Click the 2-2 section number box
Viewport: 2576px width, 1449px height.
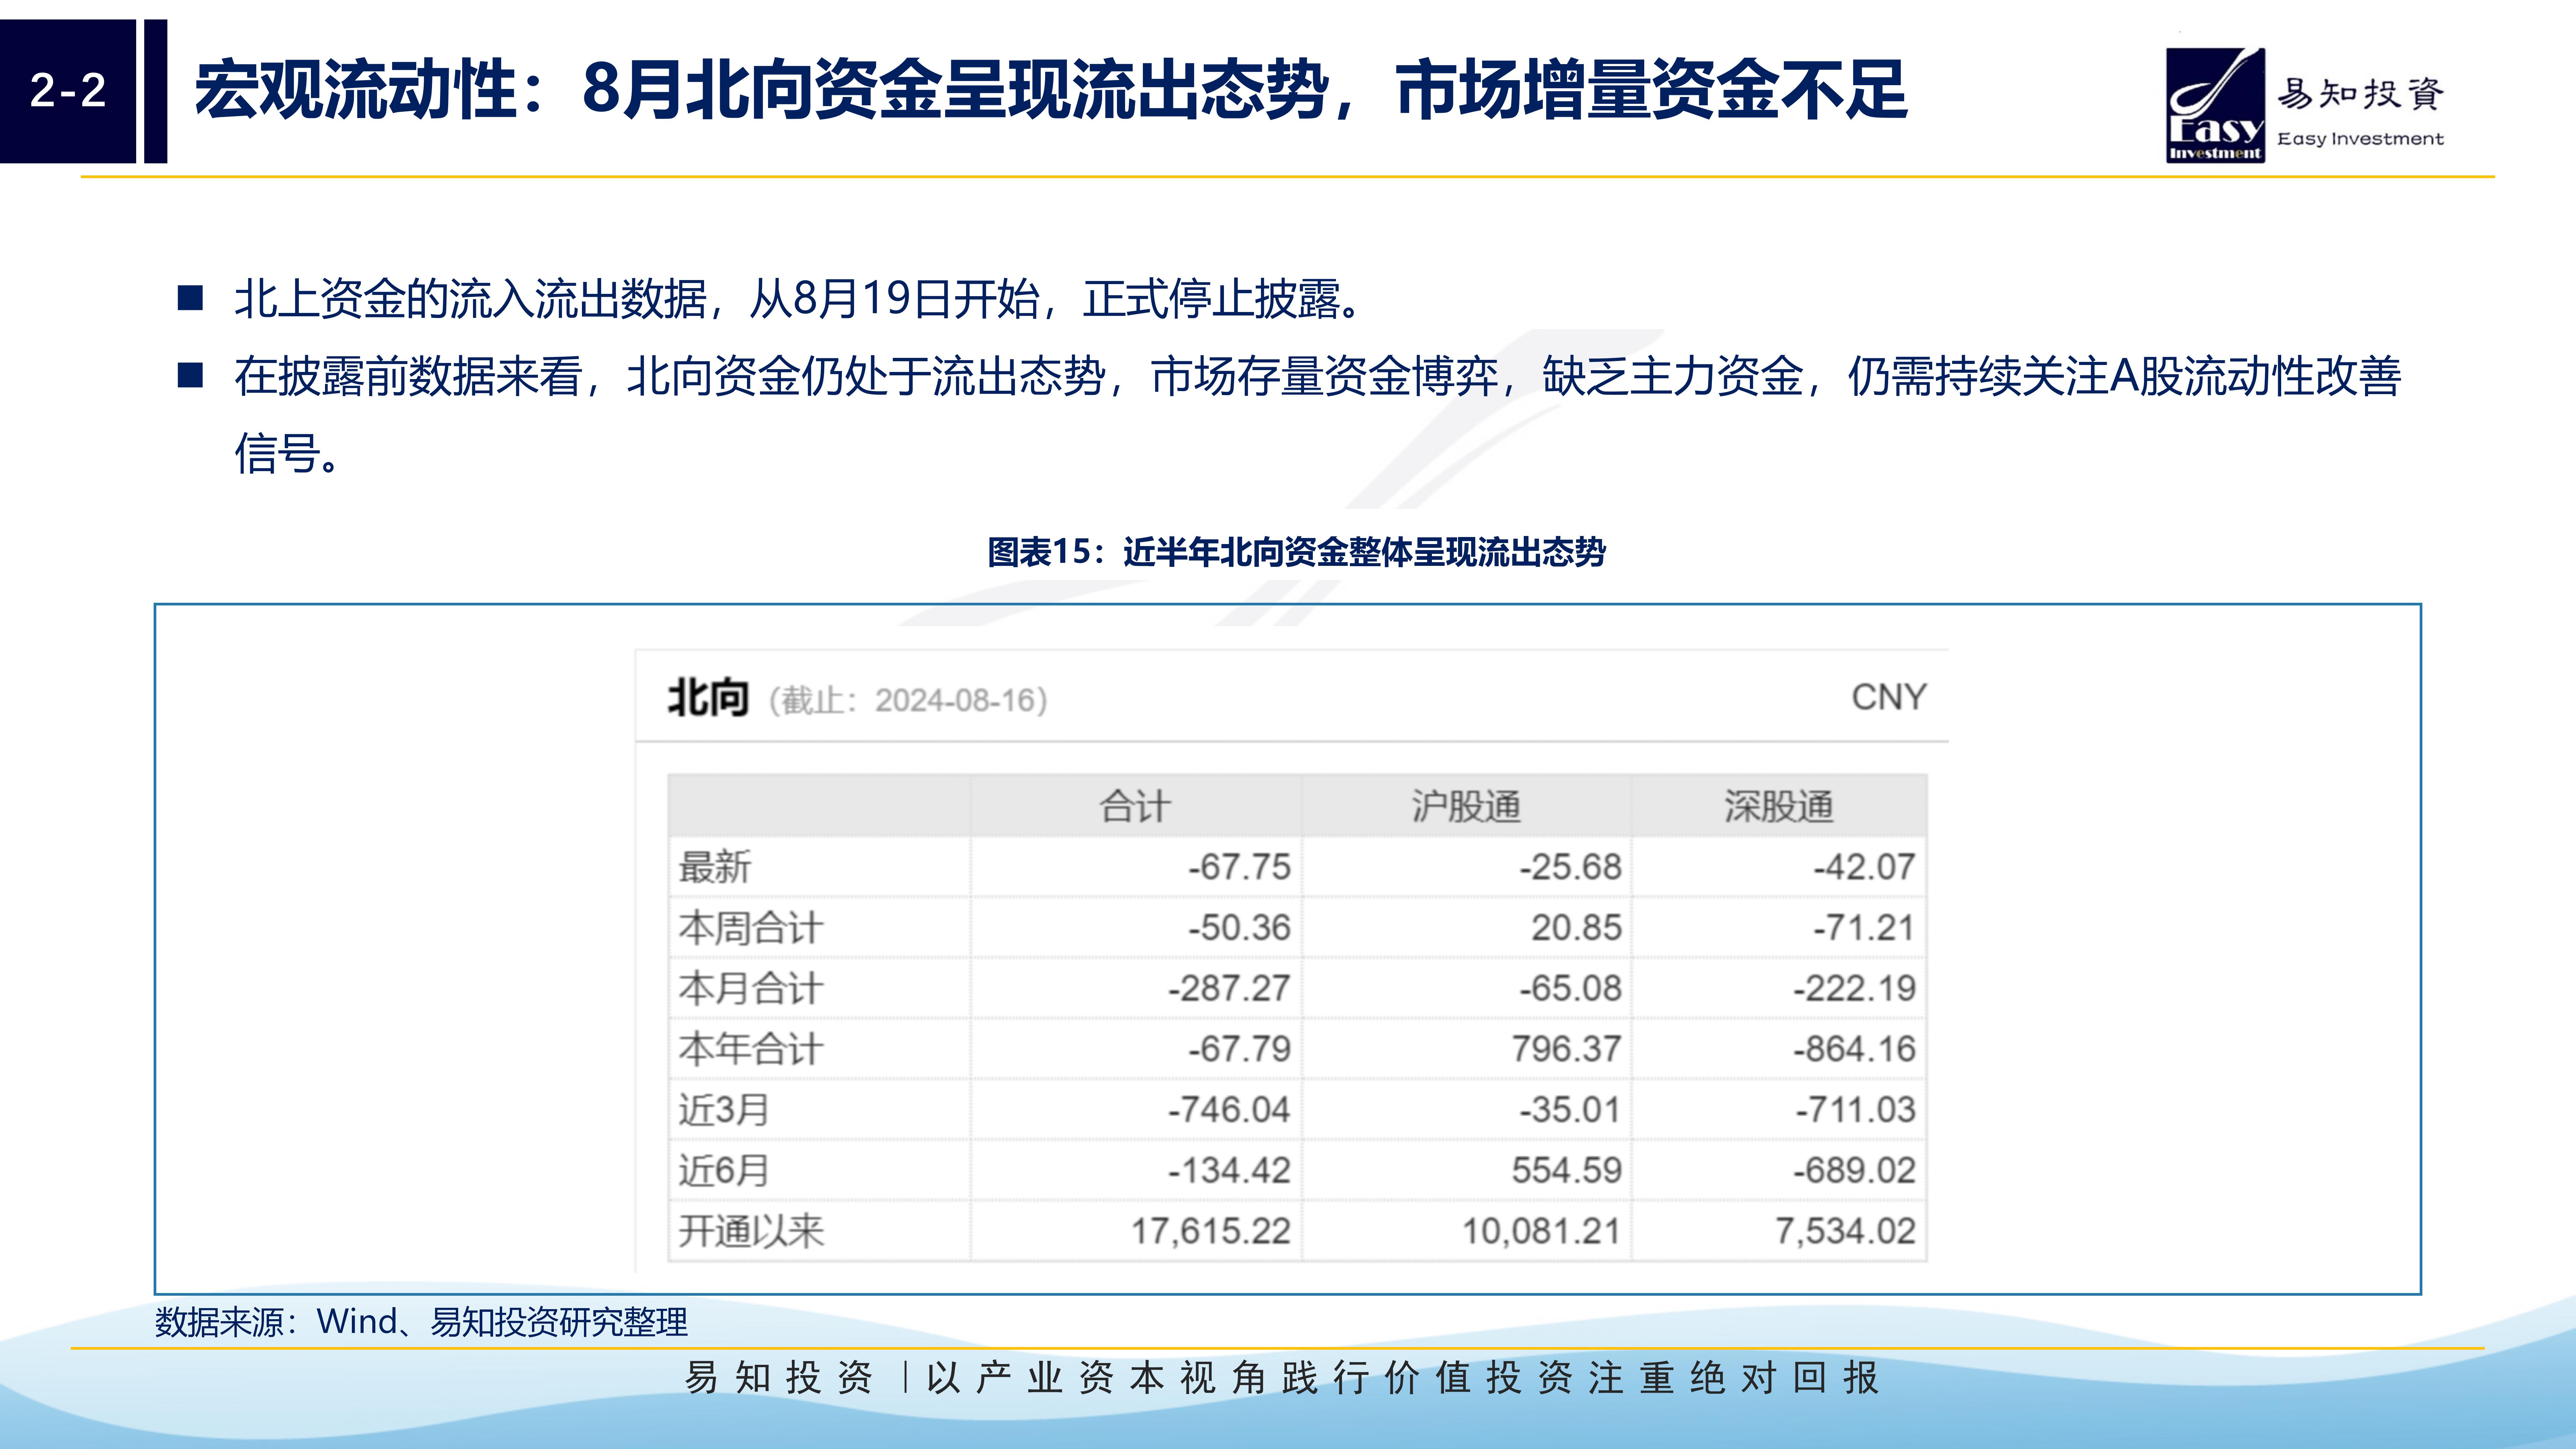(68, 91)
